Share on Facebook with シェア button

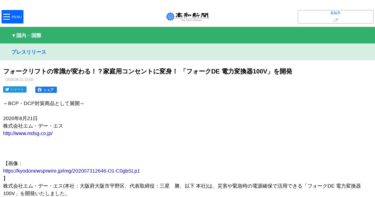tap(46, 90)
